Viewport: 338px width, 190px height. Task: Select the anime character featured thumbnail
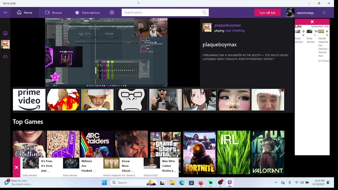click(200, 100)
